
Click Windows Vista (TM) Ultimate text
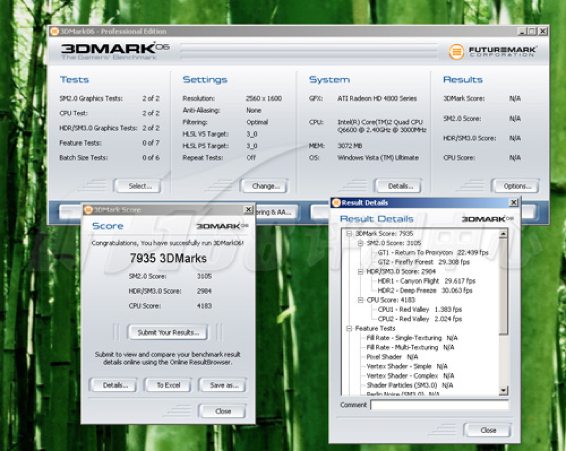378,158
